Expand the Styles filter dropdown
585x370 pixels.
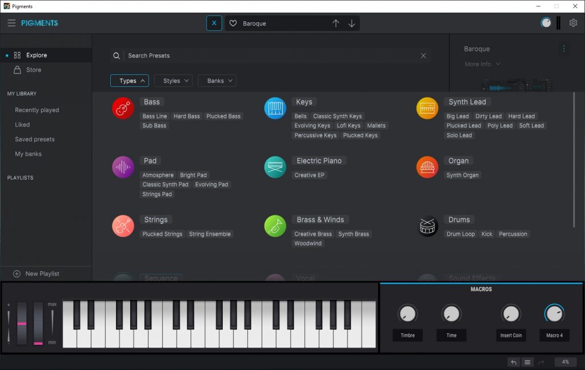(174, 81)
